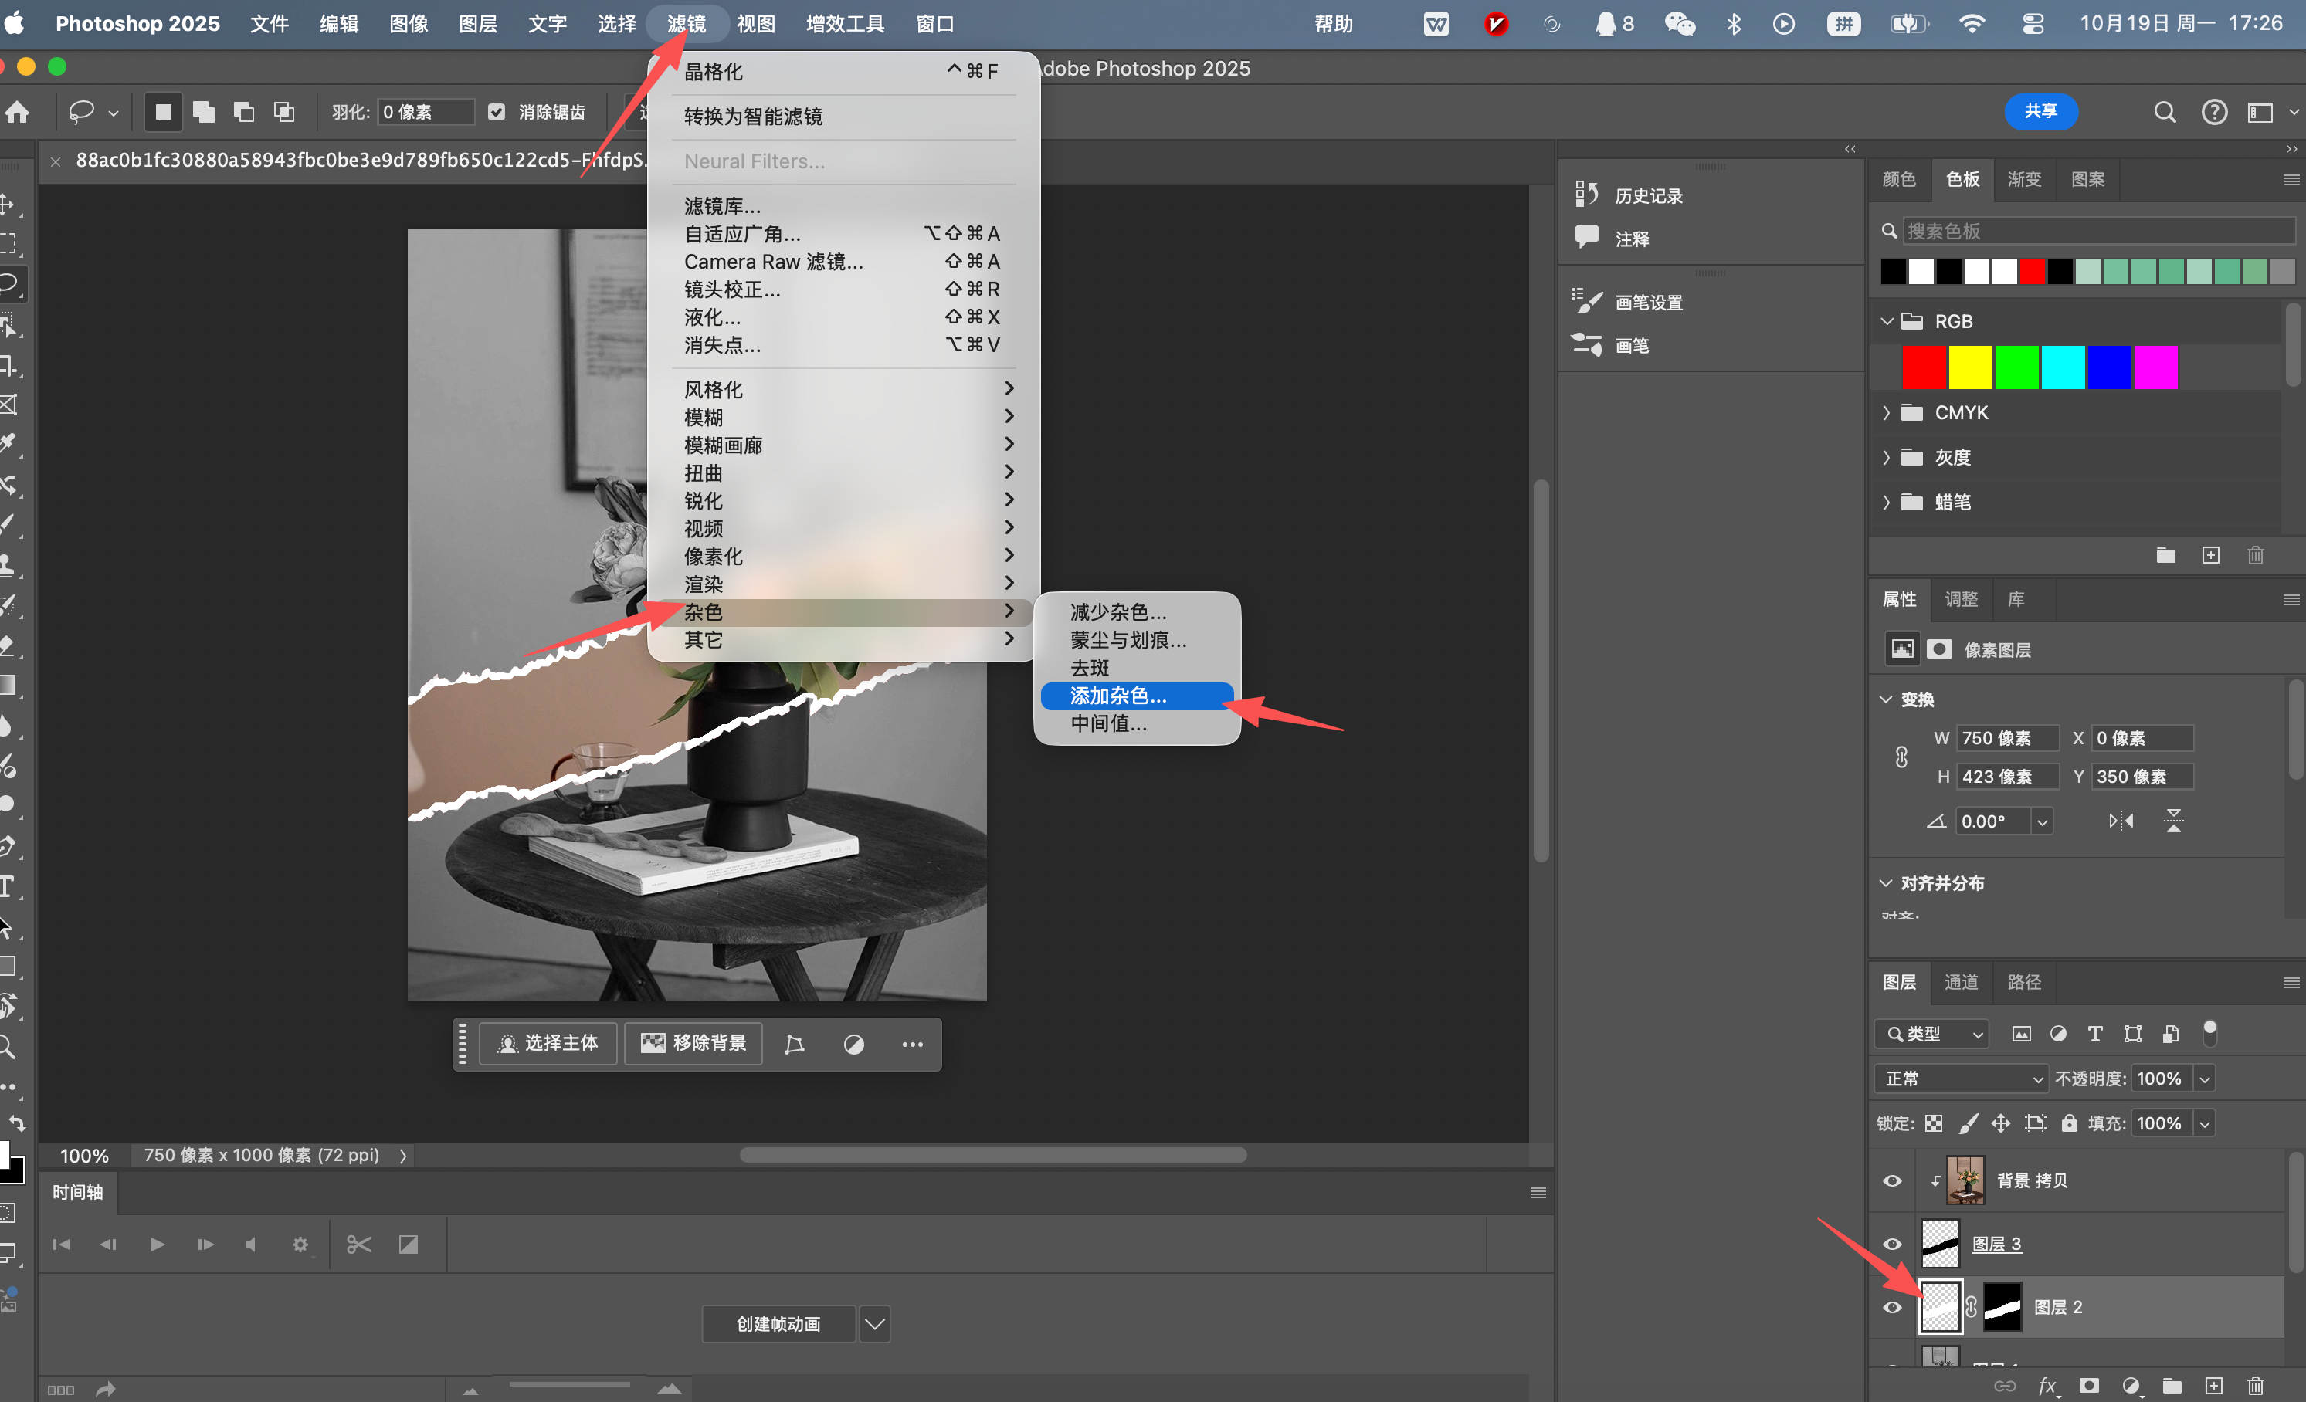Open the help question-mark icon

(x=2213, y=112)
